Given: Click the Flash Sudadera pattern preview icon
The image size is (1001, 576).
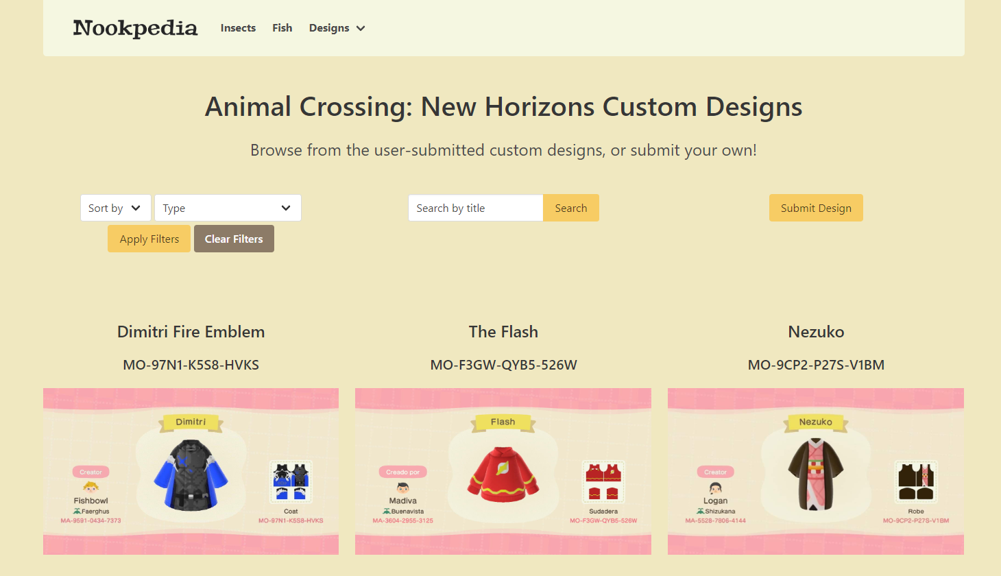Looking at the screenshot, I should tap(603, 481).
